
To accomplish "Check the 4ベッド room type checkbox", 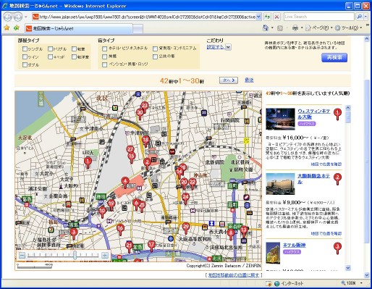I will coord(50,56).
